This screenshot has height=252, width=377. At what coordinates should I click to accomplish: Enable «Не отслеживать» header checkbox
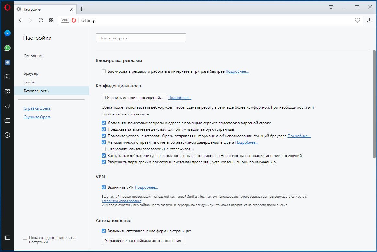(x=104, y=149)
